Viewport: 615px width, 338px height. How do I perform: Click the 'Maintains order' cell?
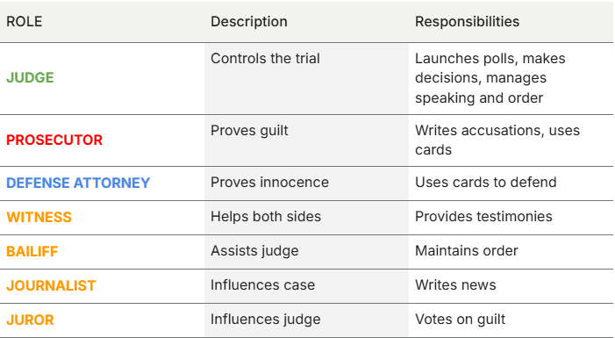(511, 252)
